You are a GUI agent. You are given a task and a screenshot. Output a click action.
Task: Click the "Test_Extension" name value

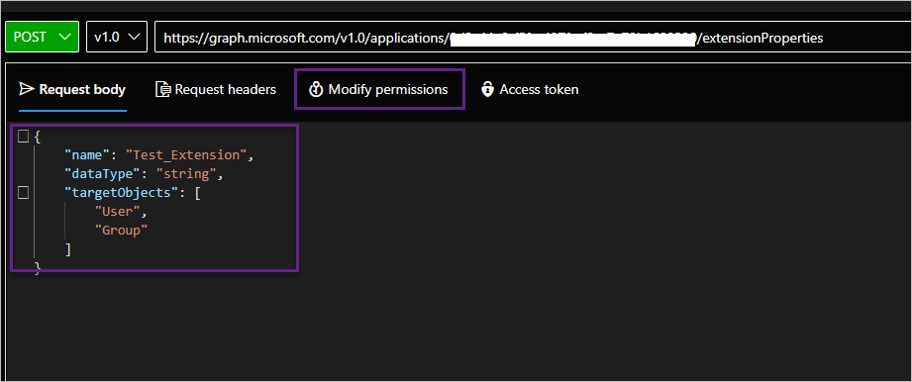[x=187, y=155]
